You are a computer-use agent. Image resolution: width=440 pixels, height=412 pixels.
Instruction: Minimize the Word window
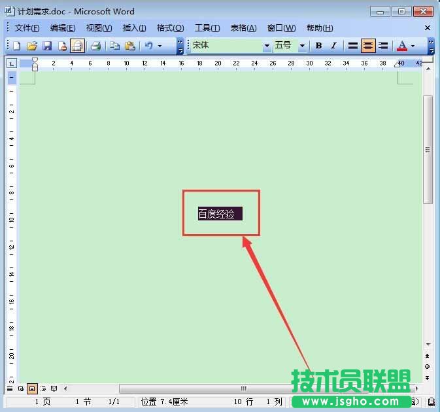click(381, 12)
